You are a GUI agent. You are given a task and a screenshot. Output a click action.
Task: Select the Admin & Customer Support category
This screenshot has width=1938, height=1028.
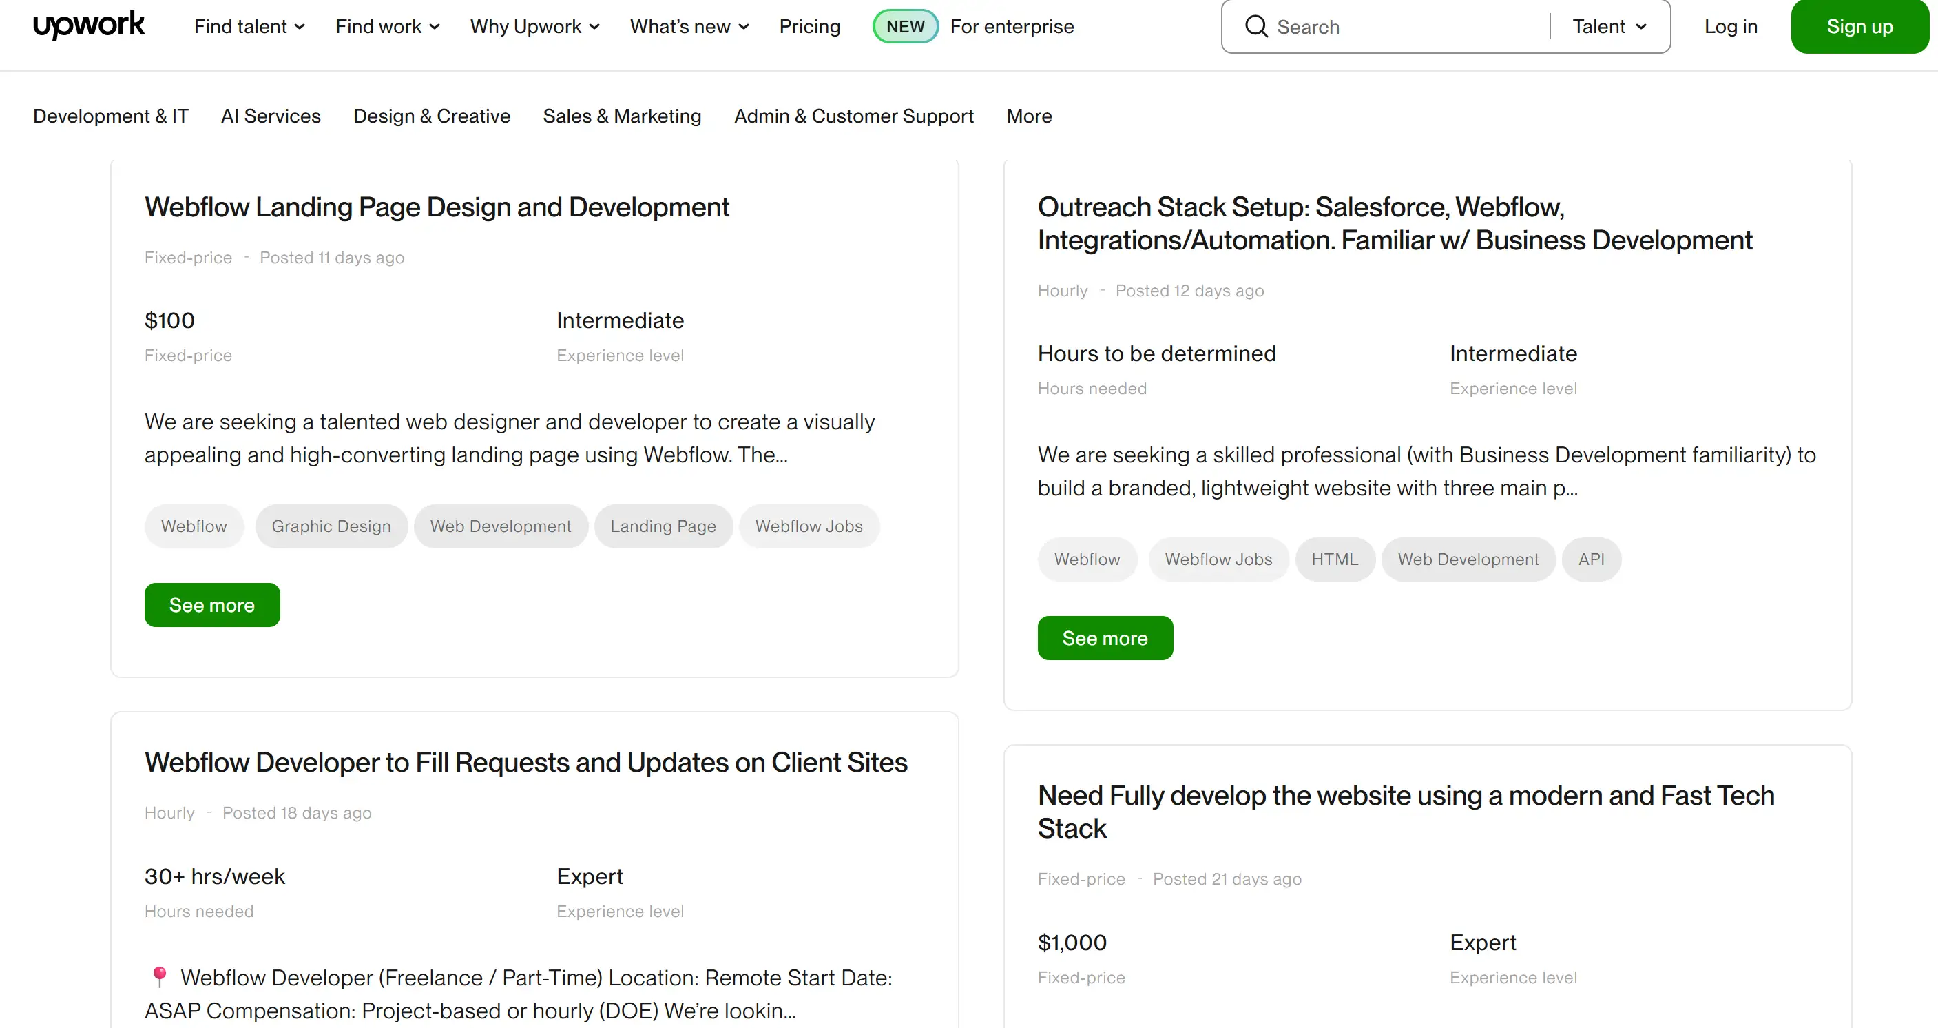point(854,116)
